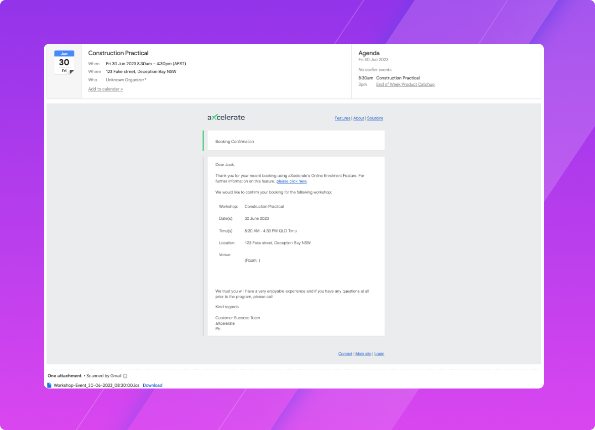Click the '30 June 2023' date value
This screenshot has width=595, height=430.
coord(256,218)
